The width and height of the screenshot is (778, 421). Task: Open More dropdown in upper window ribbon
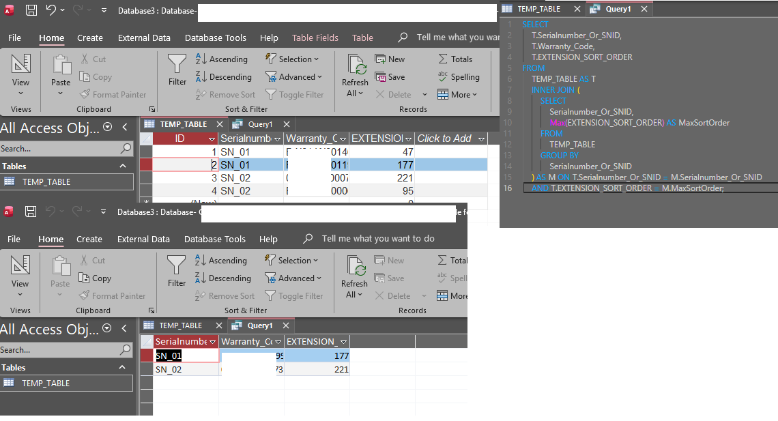(457, 95)
